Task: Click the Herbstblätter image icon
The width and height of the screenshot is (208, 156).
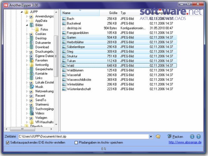Action: pos(64,42)
